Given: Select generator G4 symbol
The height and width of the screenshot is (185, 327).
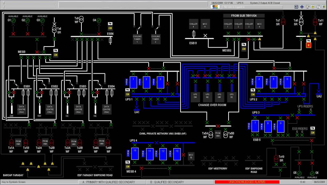Looking at the screenshot, I should pos(99,20).
